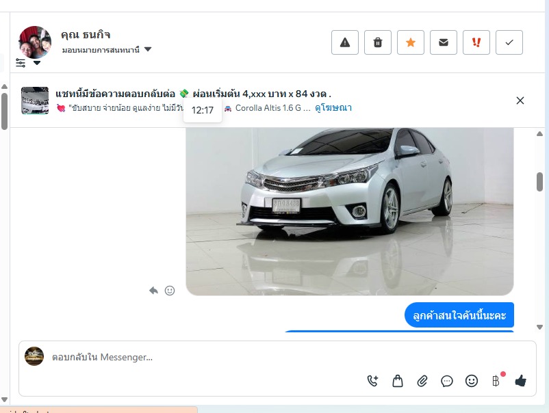This screenshot has height=413, width=549.
Task: Open the ad thumbnail in reply banner
Action: (35, 101)
